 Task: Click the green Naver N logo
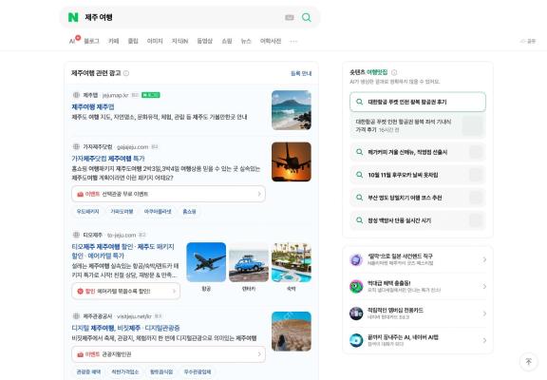(x=73, y=17)
